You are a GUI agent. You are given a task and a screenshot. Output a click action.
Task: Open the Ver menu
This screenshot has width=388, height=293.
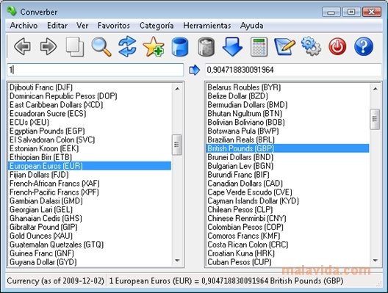[x=82, y=26]
